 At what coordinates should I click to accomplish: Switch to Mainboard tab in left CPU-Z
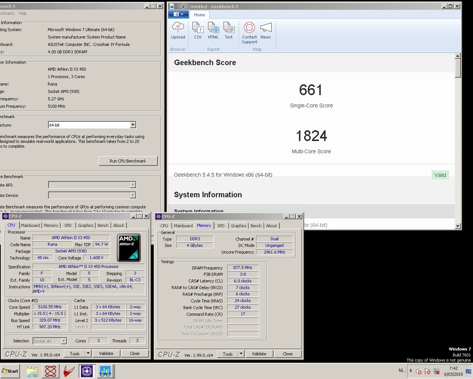tap(30, 225)
